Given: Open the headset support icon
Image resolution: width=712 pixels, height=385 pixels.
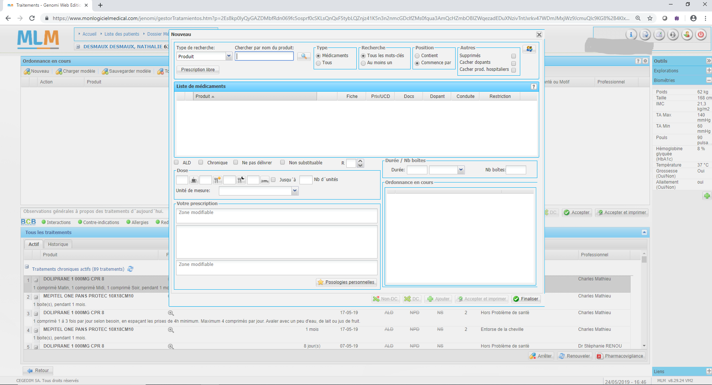Looking at the screenshot, I should [673, 35].
